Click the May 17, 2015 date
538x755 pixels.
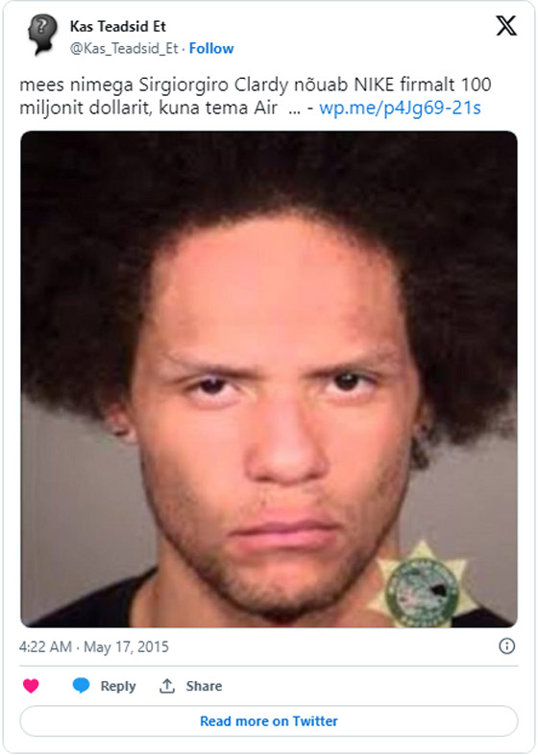(x=126, y=646)
